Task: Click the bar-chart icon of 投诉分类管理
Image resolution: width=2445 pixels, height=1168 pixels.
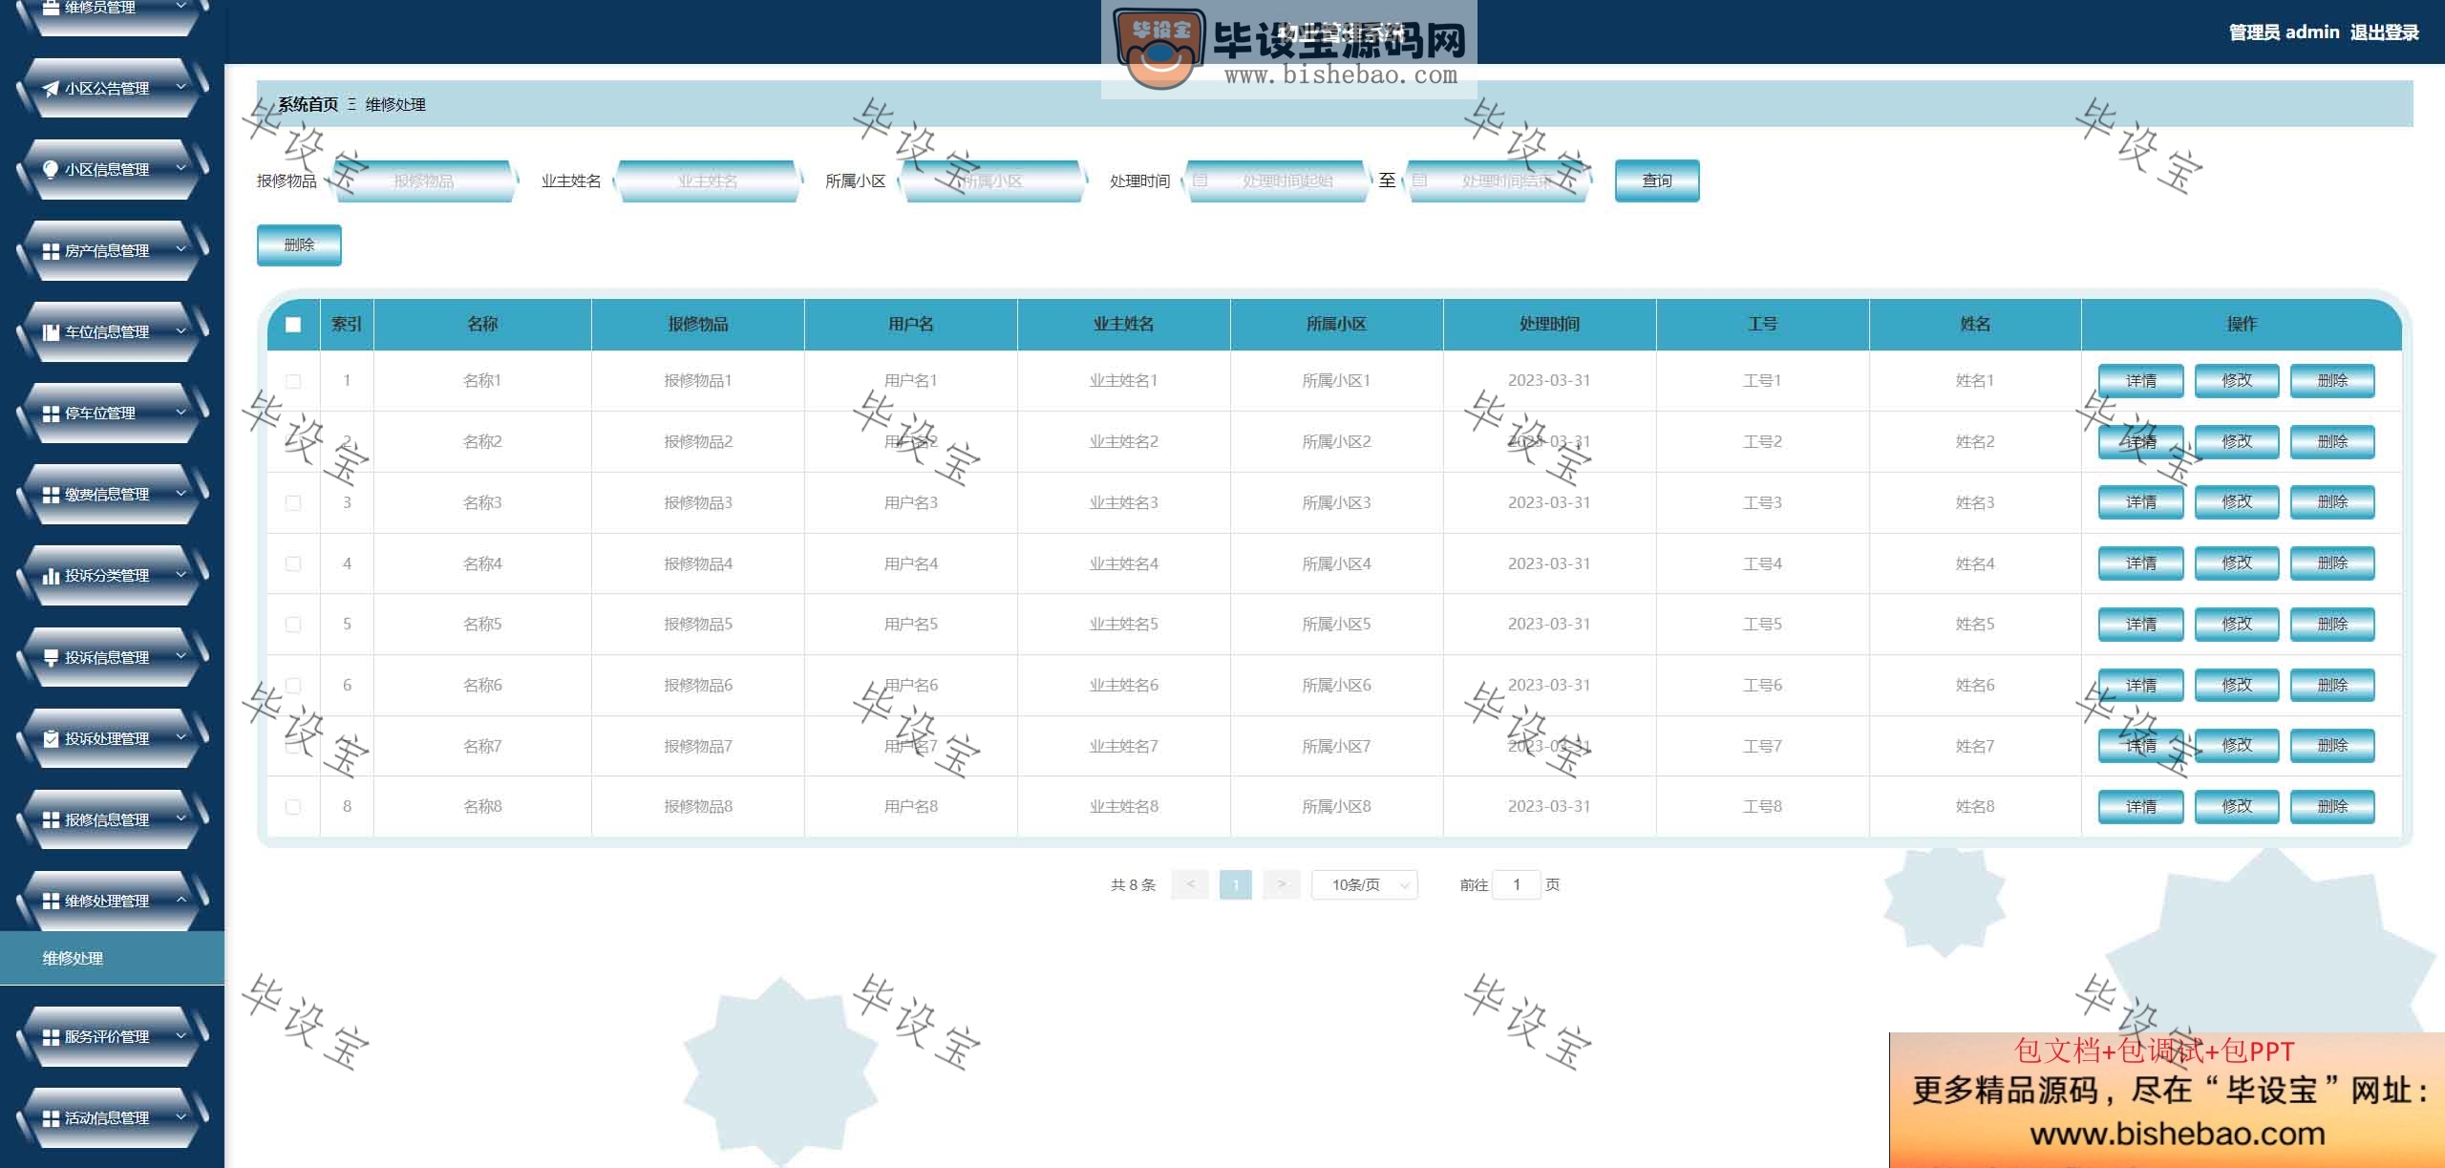Action: pyautogui.click(x=51, y=576)
